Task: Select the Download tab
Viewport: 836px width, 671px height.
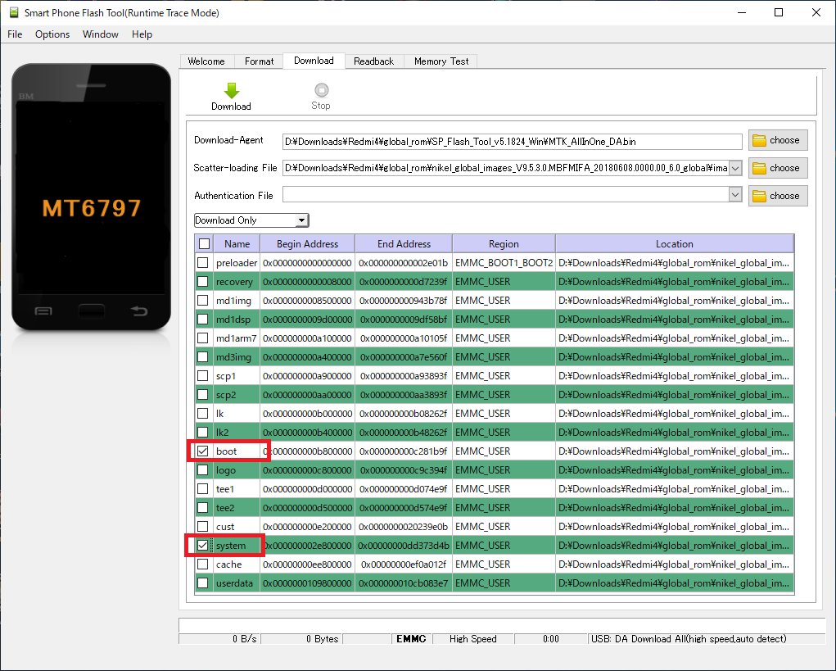Action: tap(314, 61)
